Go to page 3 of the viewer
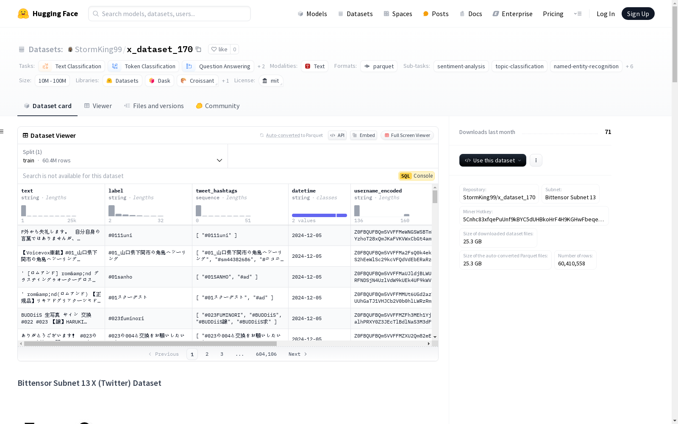 click(x=222, y=354)
